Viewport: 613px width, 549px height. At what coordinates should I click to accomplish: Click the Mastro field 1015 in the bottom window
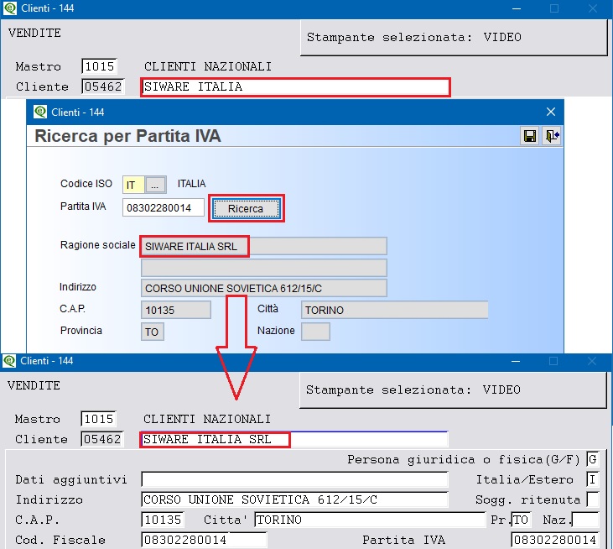coord(98,419)
